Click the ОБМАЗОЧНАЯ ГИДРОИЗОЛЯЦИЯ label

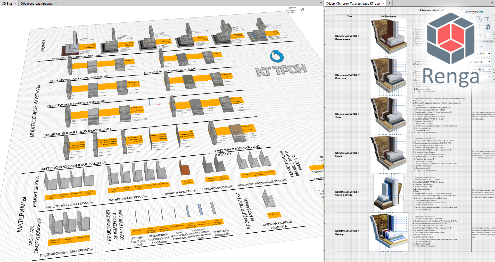pyautogui.click(x=170, y=71)
